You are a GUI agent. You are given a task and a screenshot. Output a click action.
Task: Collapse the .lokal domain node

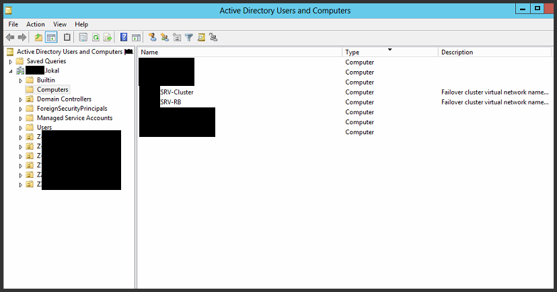point(11,71)
